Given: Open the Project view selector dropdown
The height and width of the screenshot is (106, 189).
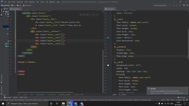Looking at the screenshot, I should coord(6,9).
